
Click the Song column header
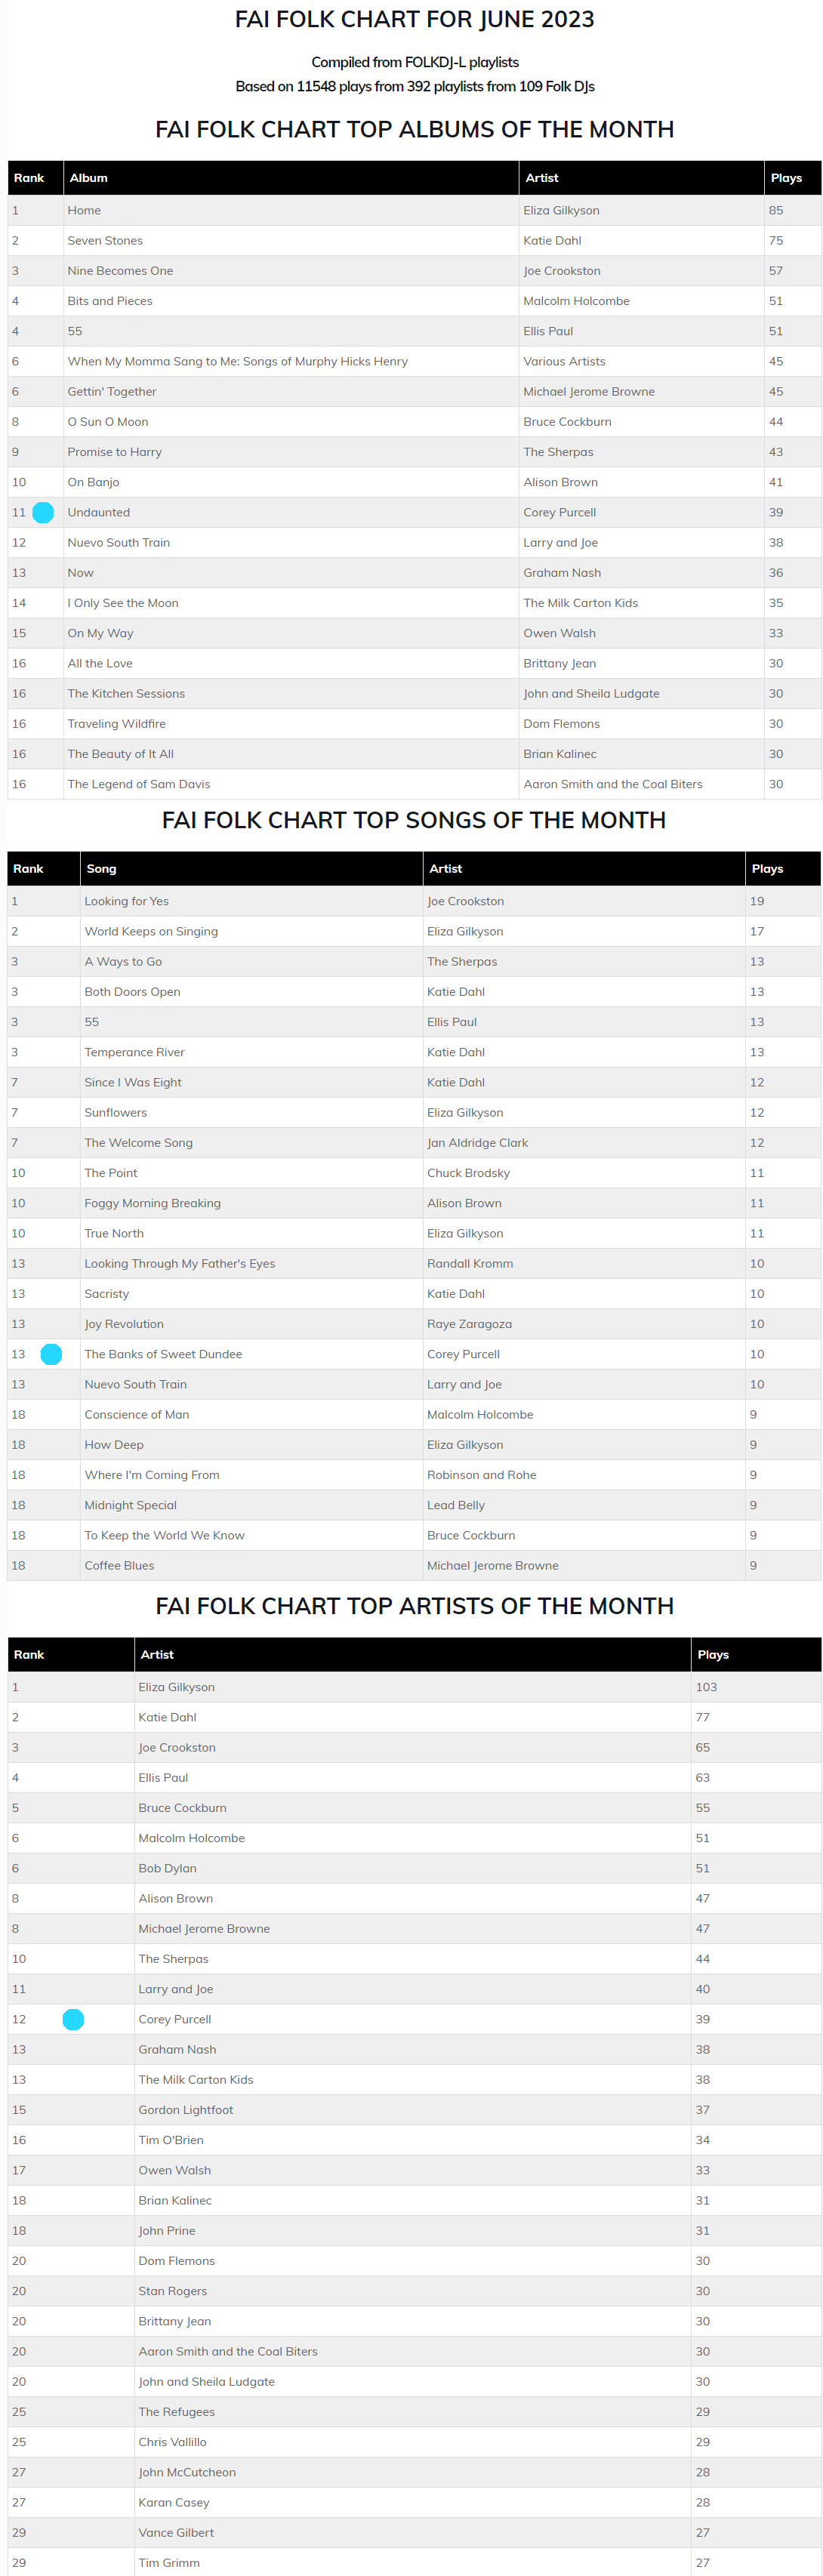coord(101,869)
